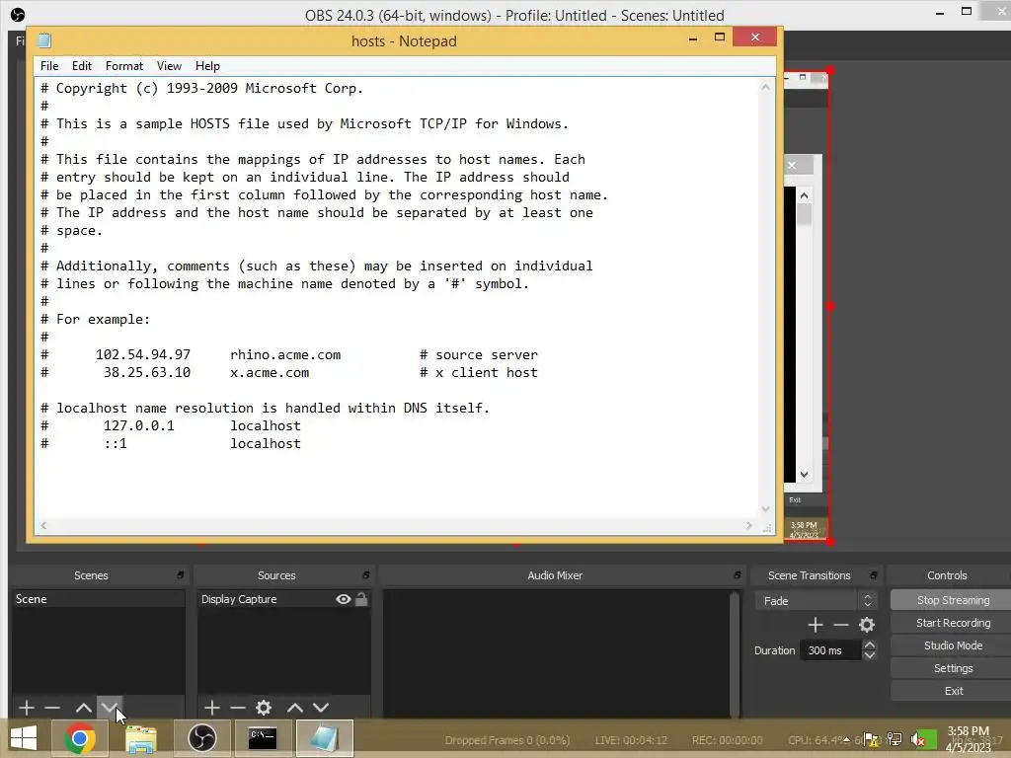Add a new source with plus icon
The height and width of the screenshot is (758, 1011).
pos(211,708)
